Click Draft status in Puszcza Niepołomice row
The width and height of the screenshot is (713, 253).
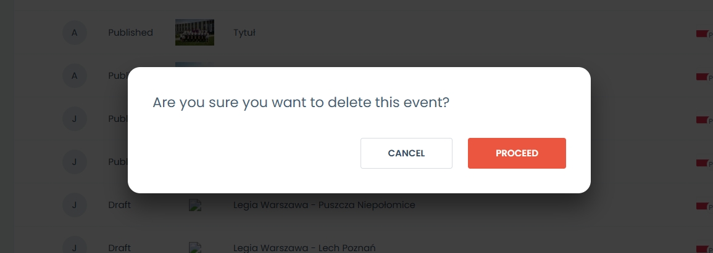(119, 205)
